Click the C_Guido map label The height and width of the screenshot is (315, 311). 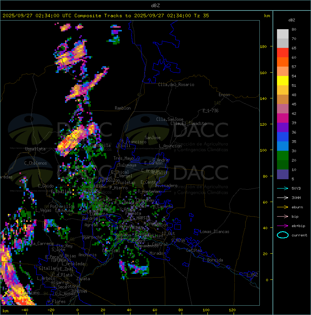point(46,186)
